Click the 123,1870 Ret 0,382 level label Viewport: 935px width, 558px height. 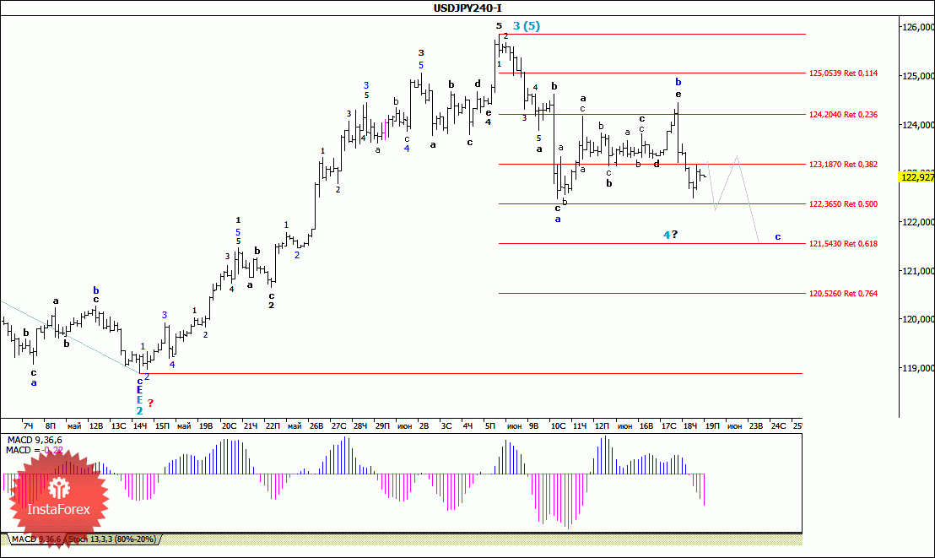point(843,164)
